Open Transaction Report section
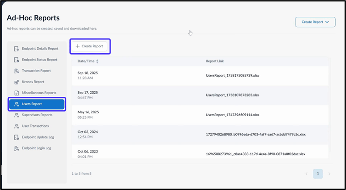 pyautogui.click(x=37, y=71)
